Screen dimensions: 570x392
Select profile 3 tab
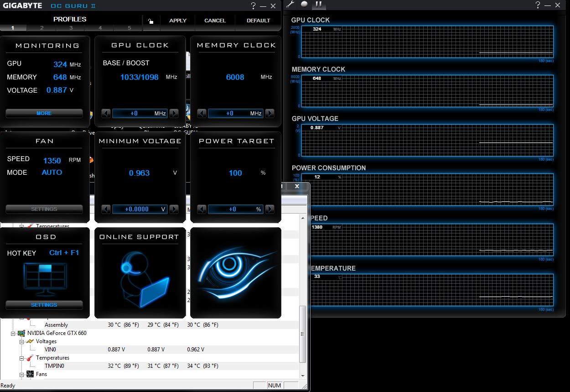[71, 28]
